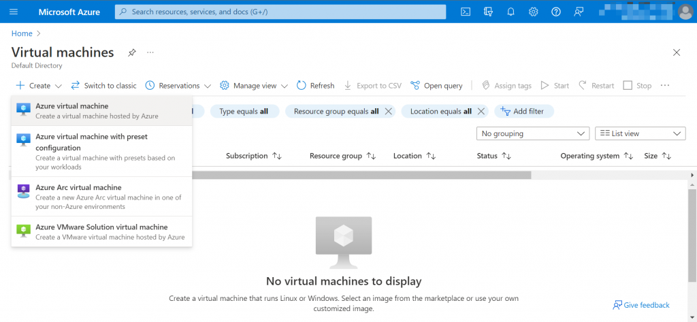Image resolution: width=697 pixels, height=322 pixels.
Task: Click the Type equals all filter
Action: [x=244, y=111]
